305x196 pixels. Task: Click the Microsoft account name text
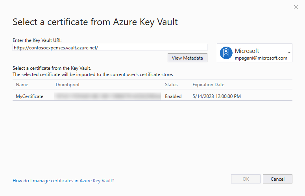pyautogui.click(x=247, y=51)
